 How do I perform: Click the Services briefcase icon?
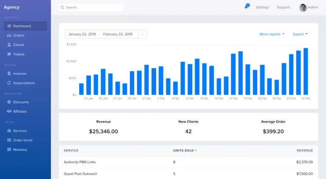(9, 131)
